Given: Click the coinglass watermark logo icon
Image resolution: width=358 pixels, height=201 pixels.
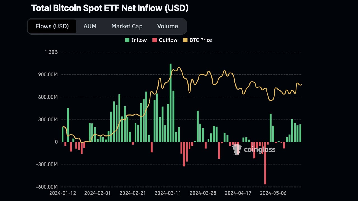Looking at the screenshot, I should pos(237,150).
